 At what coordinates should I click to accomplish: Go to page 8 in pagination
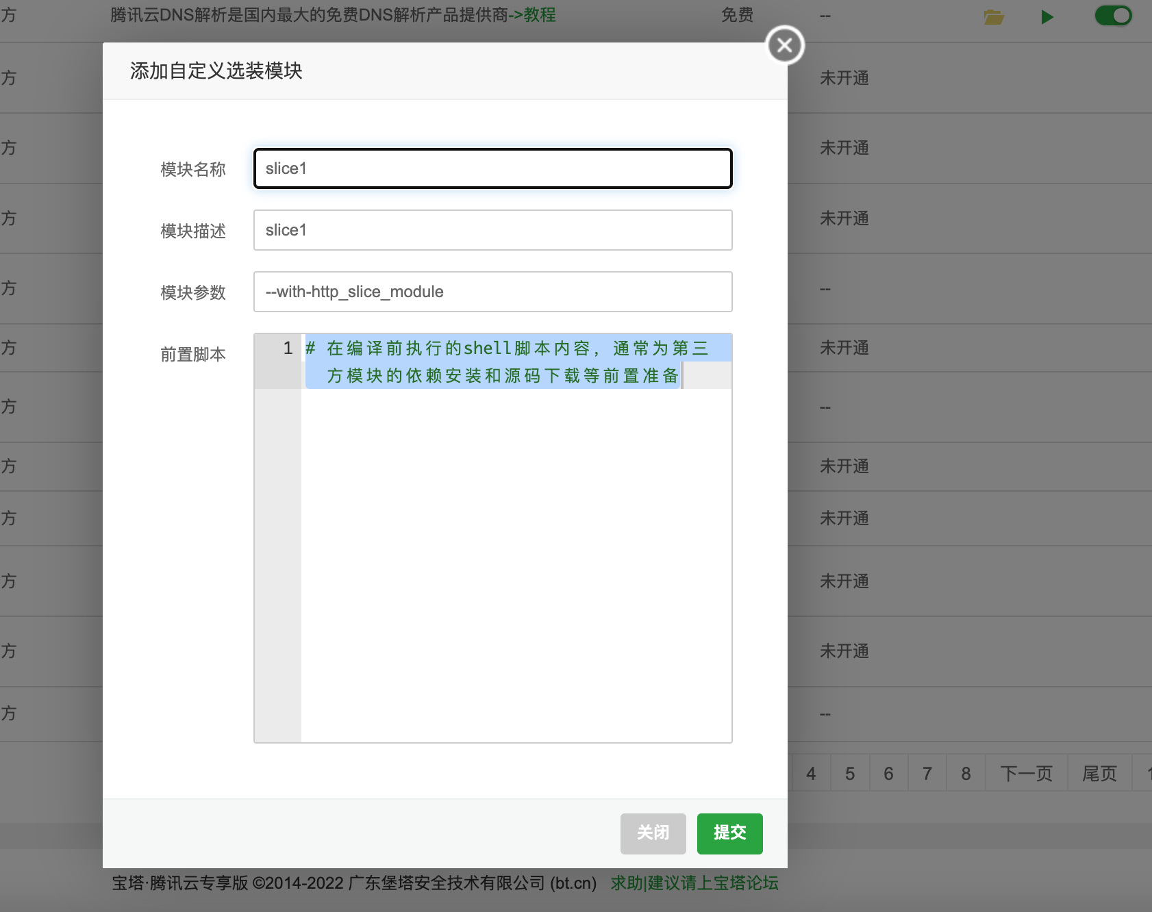(x=966, y=773)
